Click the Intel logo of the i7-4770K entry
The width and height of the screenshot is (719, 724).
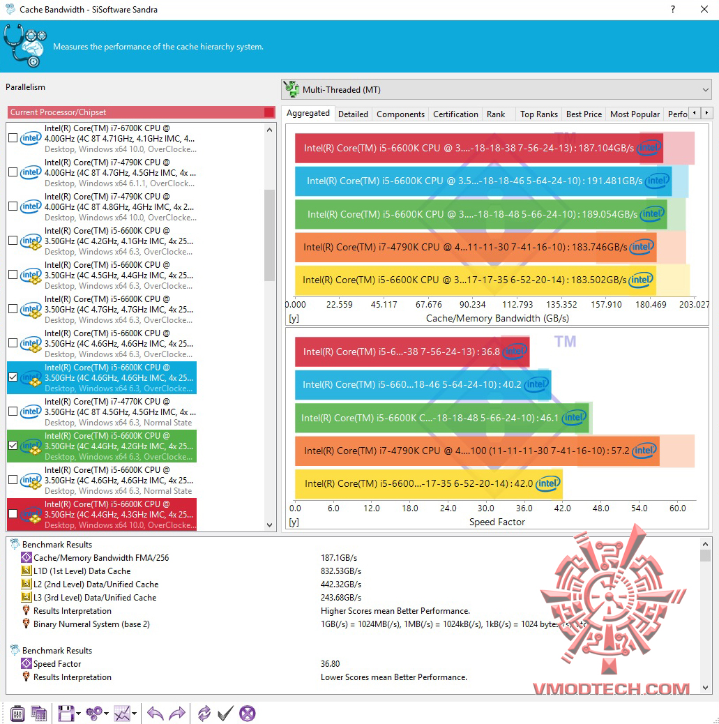tap(31, 412)
